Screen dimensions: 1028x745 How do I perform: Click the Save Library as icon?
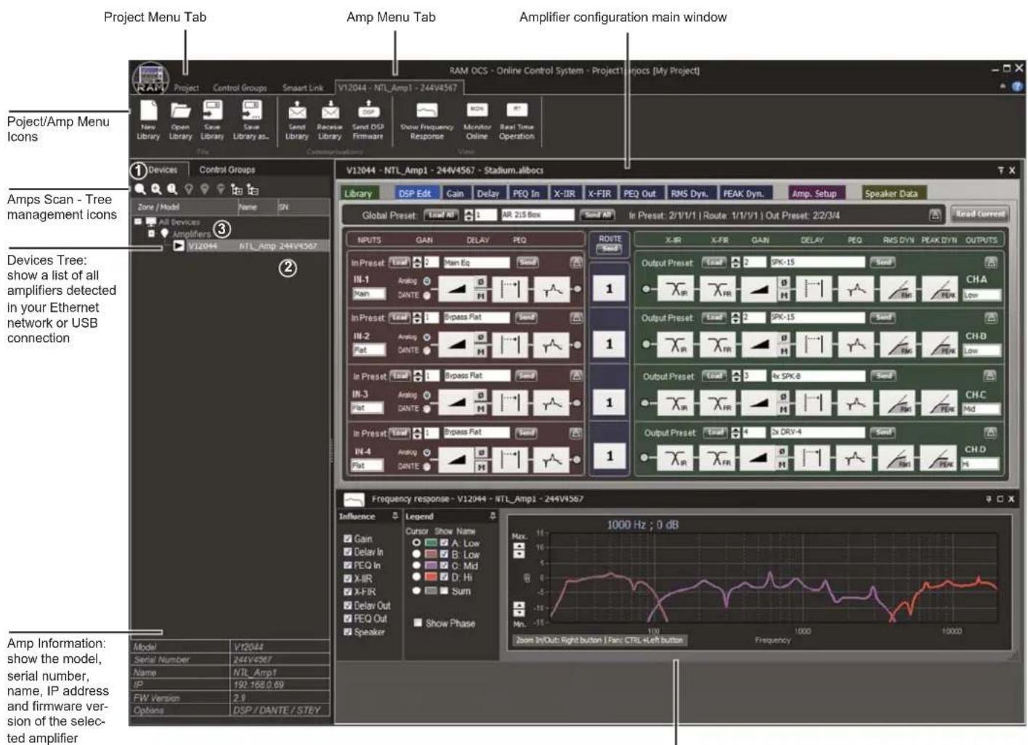tap(251, 110)
